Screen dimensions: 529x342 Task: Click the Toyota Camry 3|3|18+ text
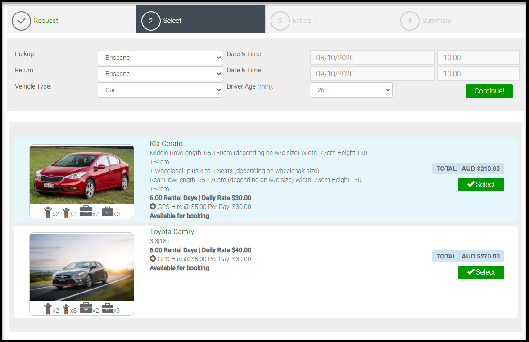tap(160, 241)
